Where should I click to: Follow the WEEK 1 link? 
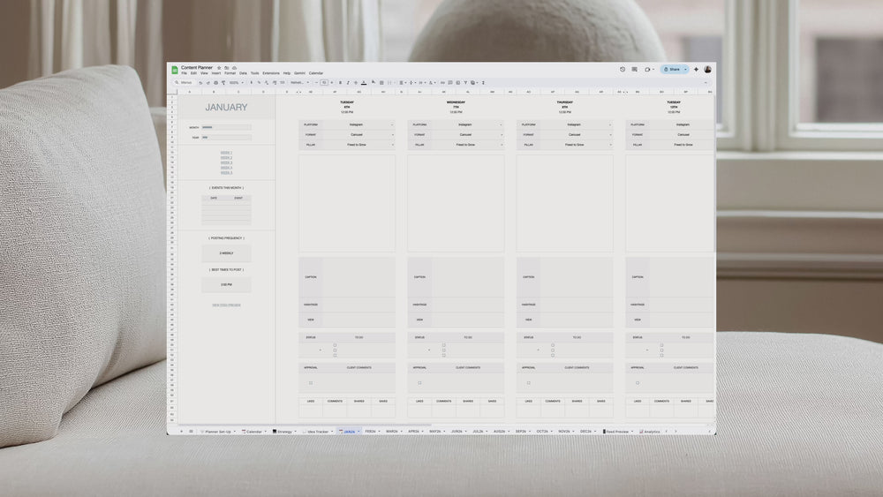[x=226, y=152]
